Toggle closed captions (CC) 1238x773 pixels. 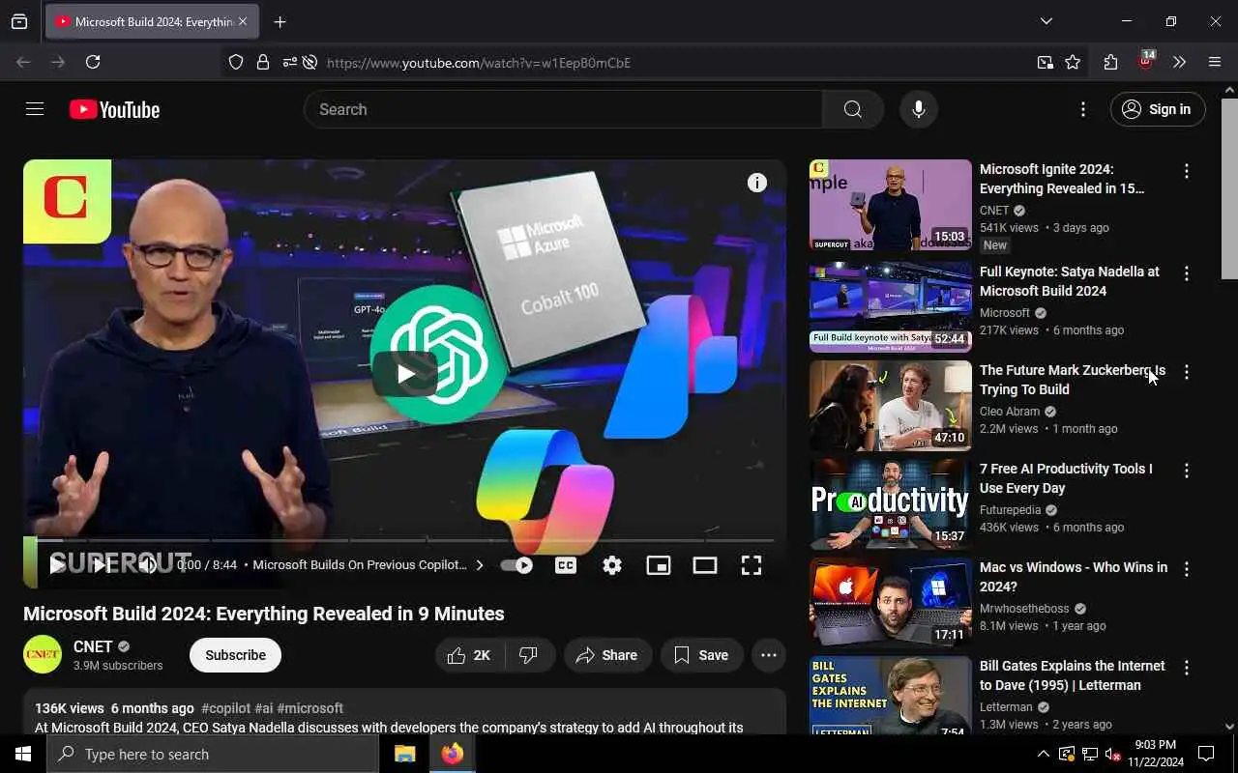point(566,565)
